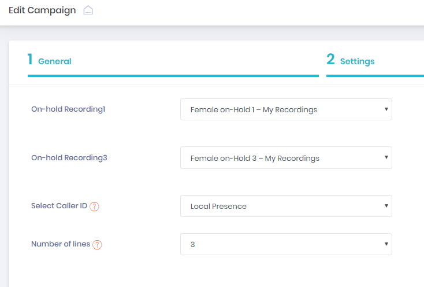Open the On-hold Recording1 dropdown
This screenshot has height=287, width=424.
click(x=285, y=109)
